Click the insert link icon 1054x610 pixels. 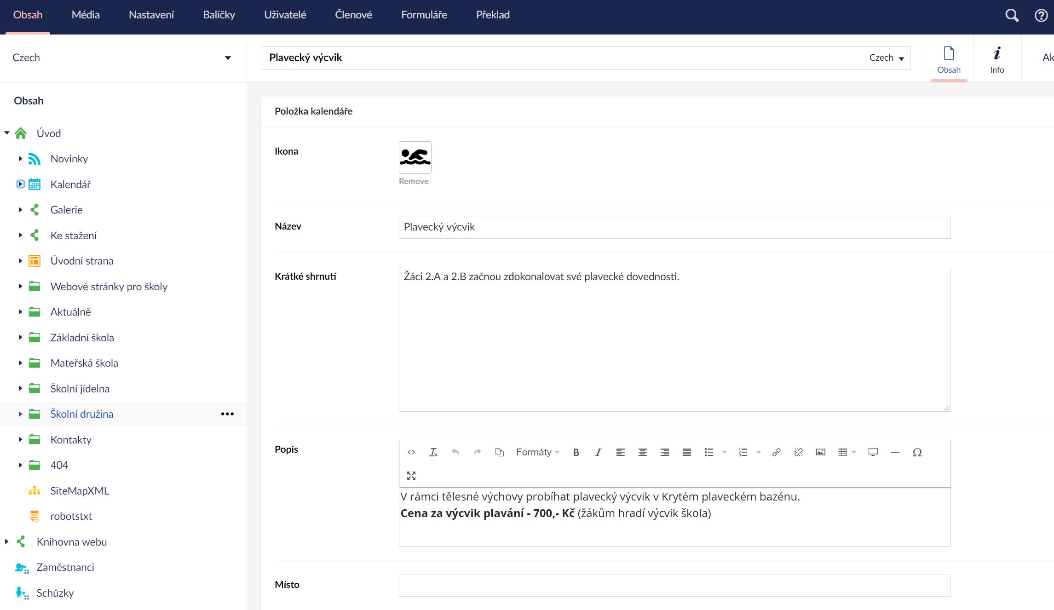[776, 452]
